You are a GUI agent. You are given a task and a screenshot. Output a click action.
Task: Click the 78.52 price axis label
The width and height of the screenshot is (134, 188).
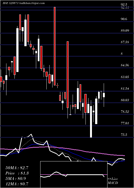click(x=125, y=112)
